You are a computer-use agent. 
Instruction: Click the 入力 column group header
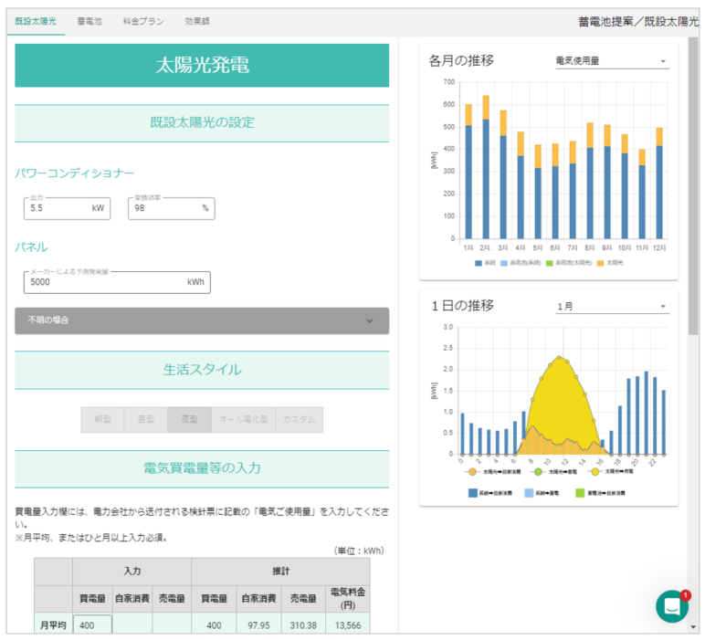(132, 572)
